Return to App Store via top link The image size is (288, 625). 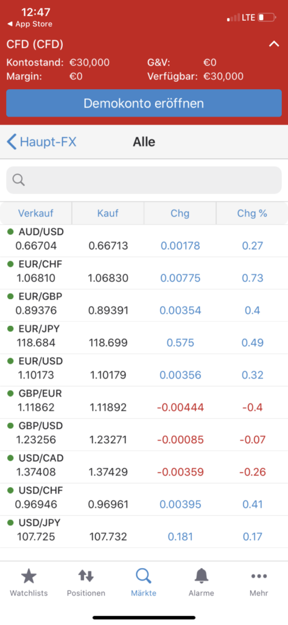click(30, 24)
